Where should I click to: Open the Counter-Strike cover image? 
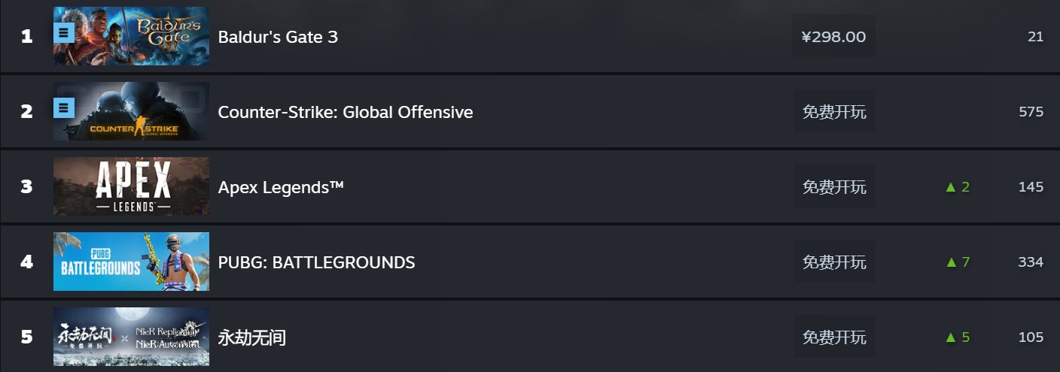click(x=131, y=111)
